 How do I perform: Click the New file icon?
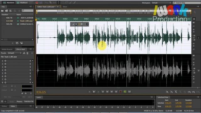click(x=11, y=11)
